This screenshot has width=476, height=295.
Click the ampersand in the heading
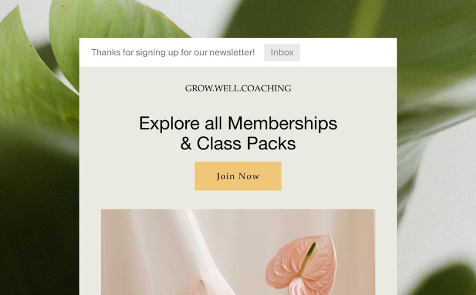[x=186, y=143]
